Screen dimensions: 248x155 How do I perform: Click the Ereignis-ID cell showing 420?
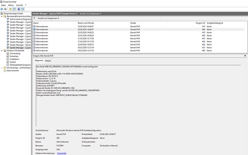(203, 45)
